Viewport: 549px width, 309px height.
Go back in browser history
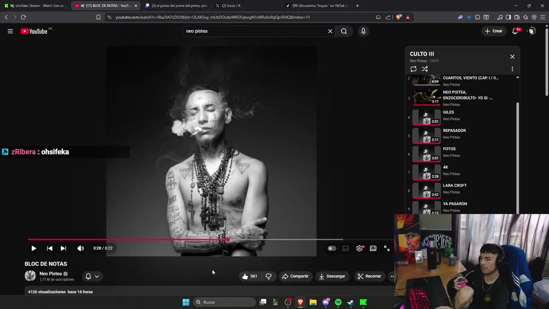coord(6,17)
